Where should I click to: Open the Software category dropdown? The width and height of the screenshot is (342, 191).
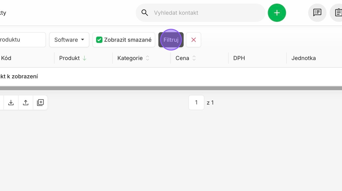(69, 40)
